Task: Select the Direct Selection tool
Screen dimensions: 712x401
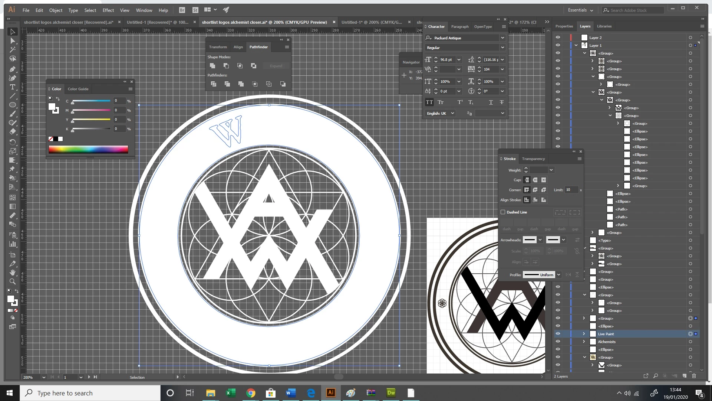Action: 12,40
